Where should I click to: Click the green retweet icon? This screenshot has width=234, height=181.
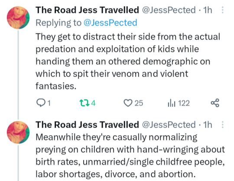(x=84, y=103)
